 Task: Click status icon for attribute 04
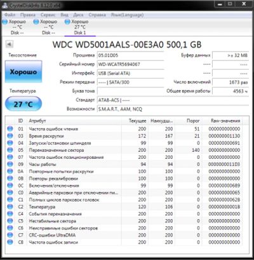coord(10,143)
